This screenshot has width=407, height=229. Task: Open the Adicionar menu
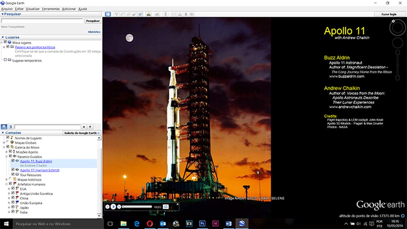(69, 9)
